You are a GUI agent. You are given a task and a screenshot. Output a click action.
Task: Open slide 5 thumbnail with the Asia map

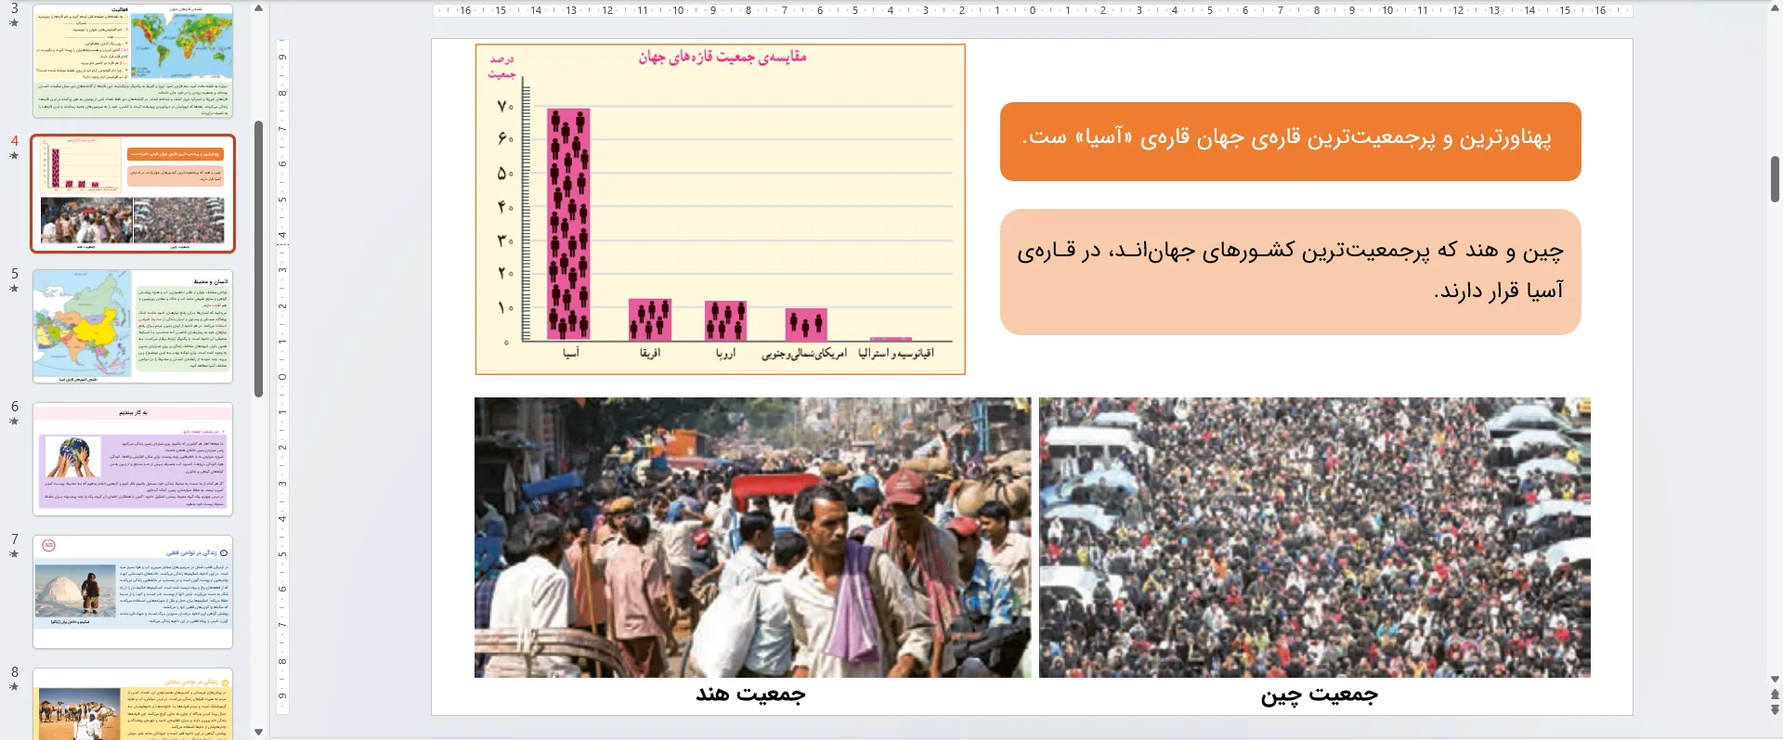[133, 326]
